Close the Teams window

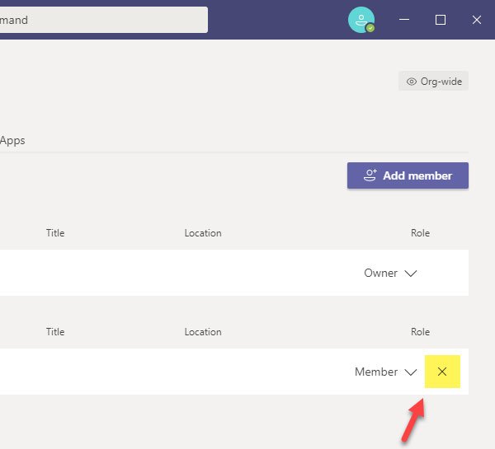tap(477, 20)
